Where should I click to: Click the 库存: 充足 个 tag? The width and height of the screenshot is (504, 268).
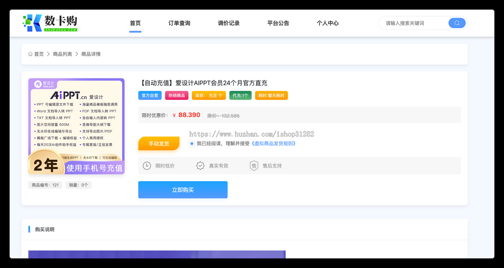(x=209, y=96)
